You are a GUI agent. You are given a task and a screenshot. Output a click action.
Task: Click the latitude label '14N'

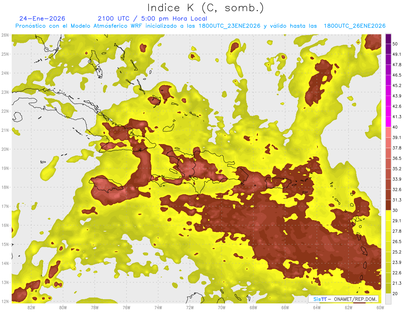click(5, 263)
